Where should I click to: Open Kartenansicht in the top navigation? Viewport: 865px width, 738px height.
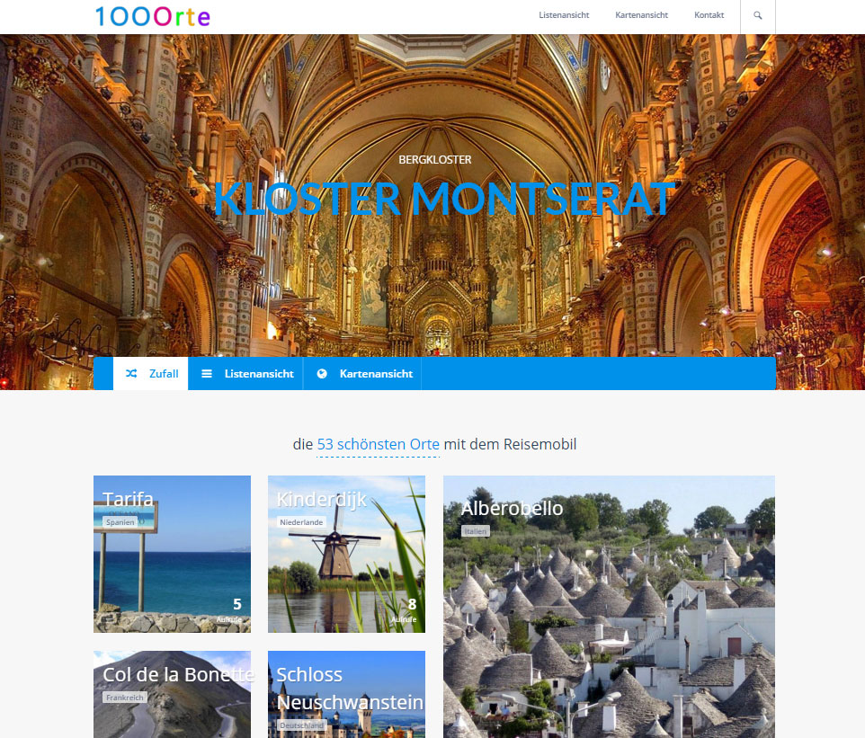(642, 15)
